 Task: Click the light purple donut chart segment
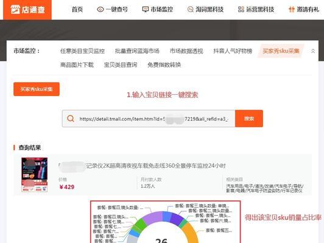point(153,217)
